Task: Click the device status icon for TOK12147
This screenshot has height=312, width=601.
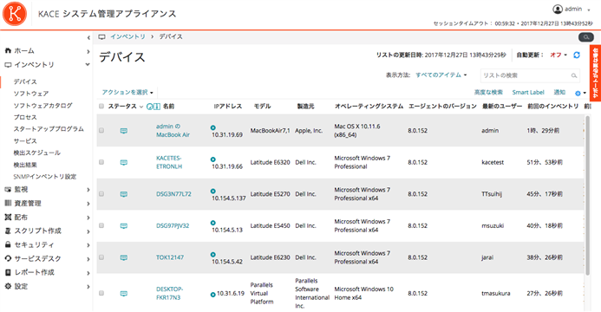Action: 124,257
